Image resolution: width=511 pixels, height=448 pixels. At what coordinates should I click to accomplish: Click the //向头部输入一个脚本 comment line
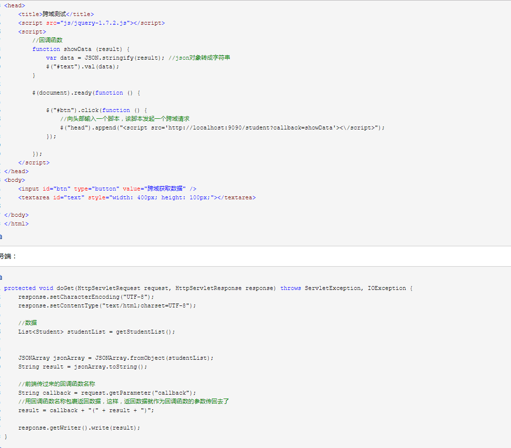pyautogui.click(x=125, y=119)
